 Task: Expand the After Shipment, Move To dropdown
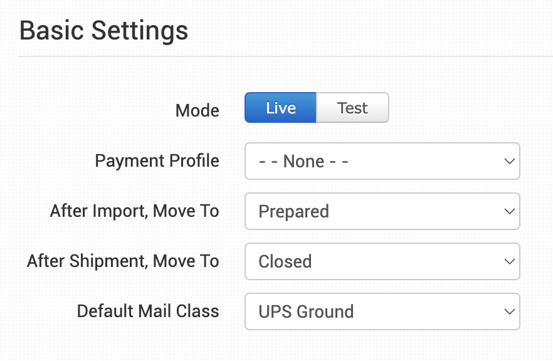coord(382,261)
